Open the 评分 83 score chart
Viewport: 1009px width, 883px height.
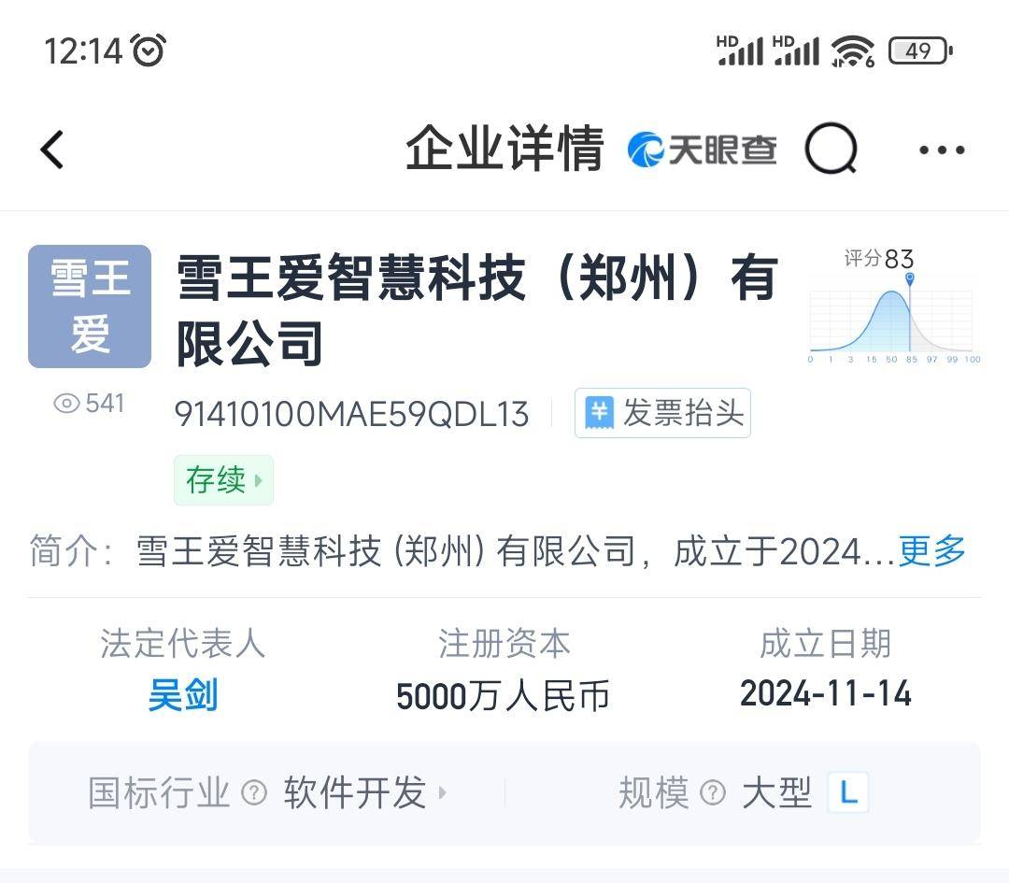click(x=894, y=307)
